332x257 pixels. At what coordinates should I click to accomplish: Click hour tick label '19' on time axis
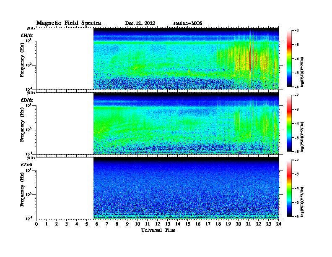click(228, 224)
